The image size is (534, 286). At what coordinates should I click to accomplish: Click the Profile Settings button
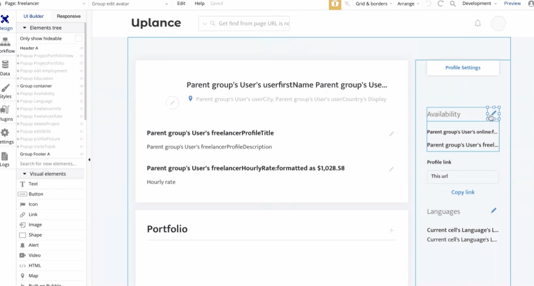[463, 68]
